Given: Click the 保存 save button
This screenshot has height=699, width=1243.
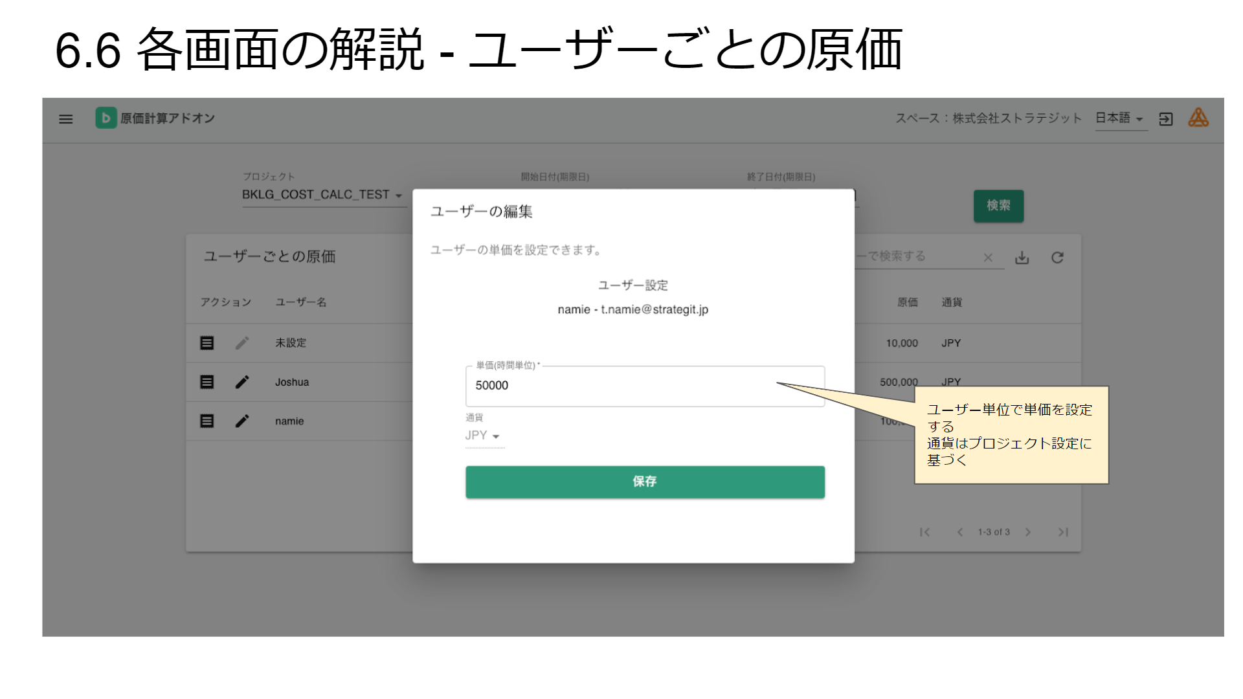Looking at the screenshot, I should click(645, 482).
